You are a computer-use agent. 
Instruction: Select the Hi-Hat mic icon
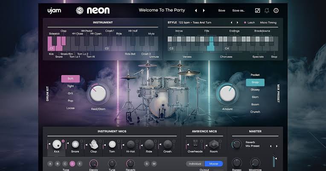coord(131,144)
